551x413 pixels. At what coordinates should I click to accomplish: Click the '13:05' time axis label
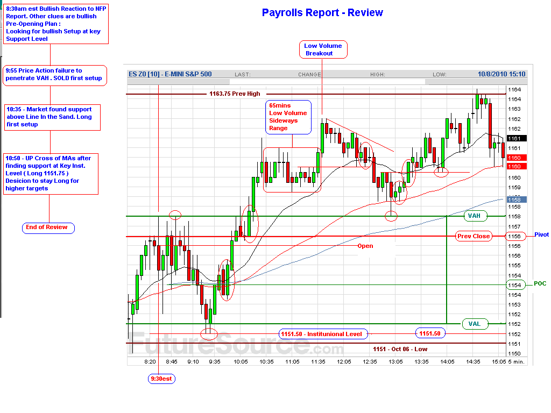(x=395, y=361)
